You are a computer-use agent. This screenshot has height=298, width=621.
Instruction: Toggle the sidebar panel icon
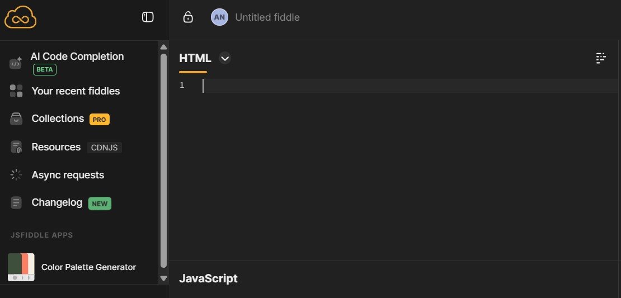148,17
